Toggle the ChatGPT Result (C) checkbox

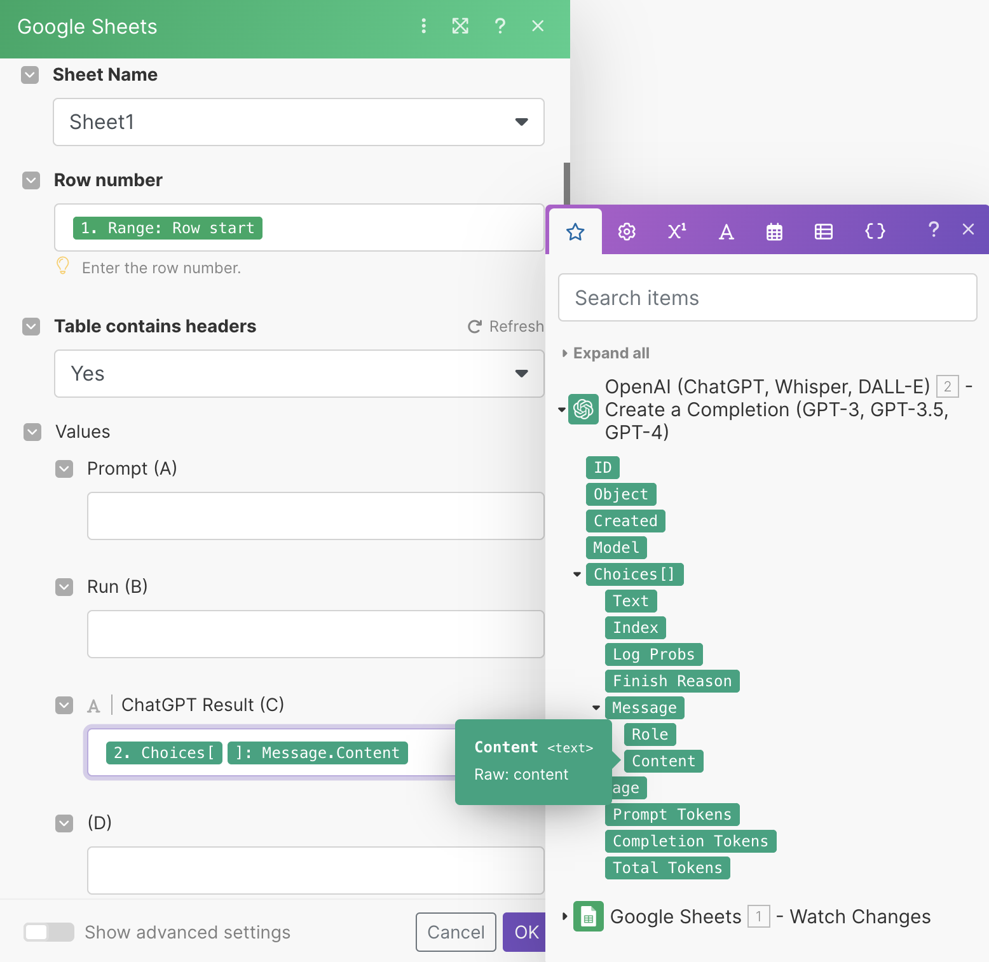point(64,705)
